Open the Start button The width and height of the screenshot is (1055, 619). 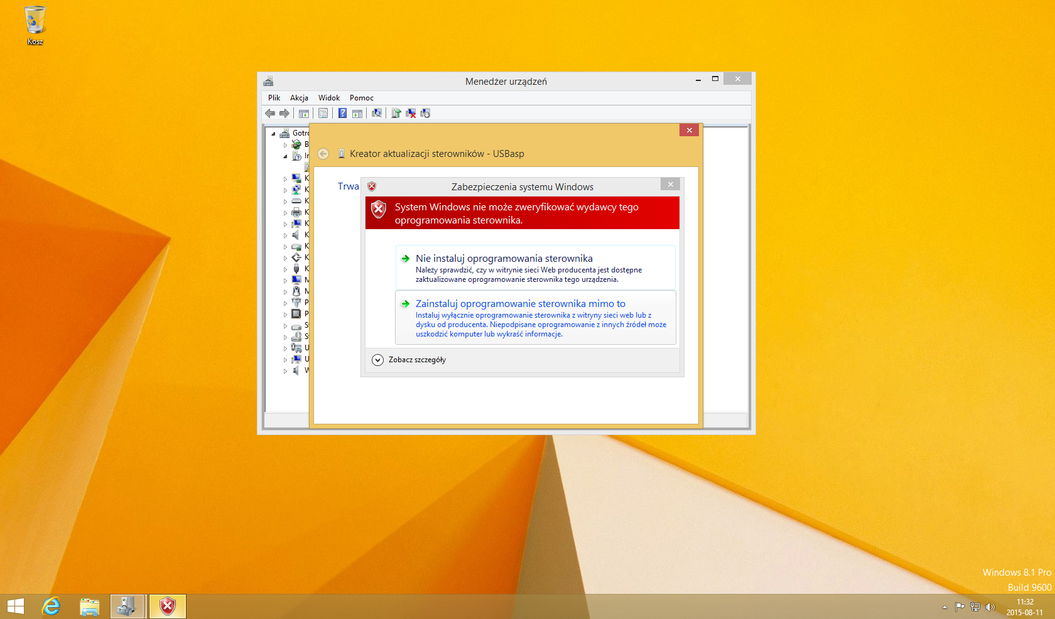pyautogui.click(x=16, y=606)
